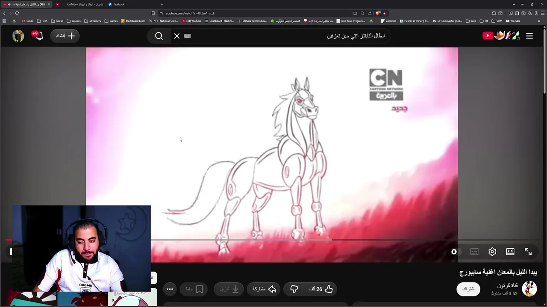Switch to theater mode
The image size is (547, 307).
coord(510,252)
